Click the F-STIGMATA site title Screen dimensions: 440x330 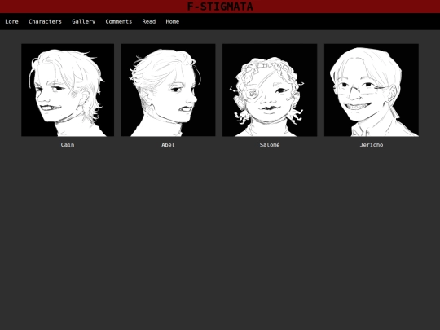point(220,7)
